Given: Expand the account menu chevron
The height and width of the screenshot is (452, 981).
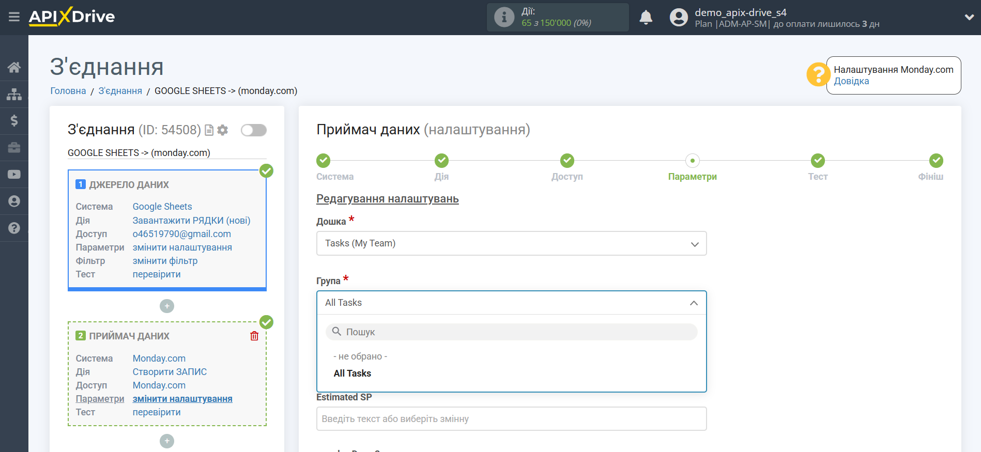Looking at the screenshot, I should 969,17.
